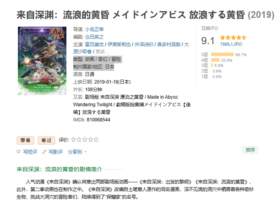Image resolution: width=276 pixels, height=203 pixels.
Task: Open the movie poster thumbnail
Action: (42, 61)
